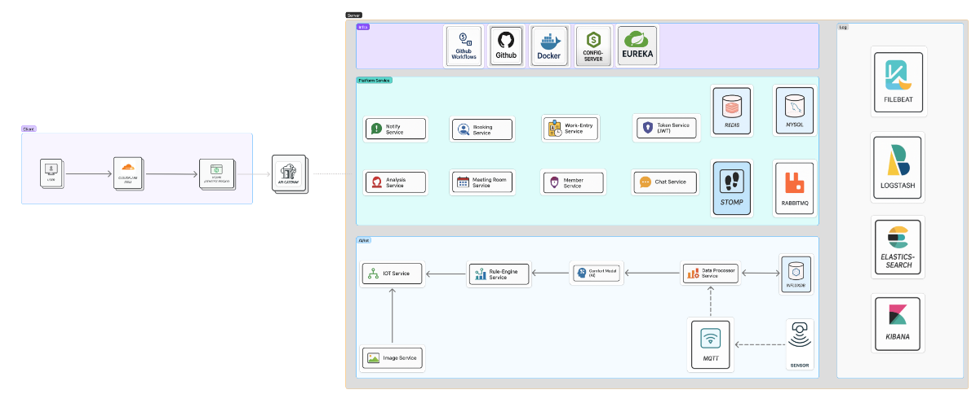
Task: Select the Redis database icon
Action: [732, 104]
